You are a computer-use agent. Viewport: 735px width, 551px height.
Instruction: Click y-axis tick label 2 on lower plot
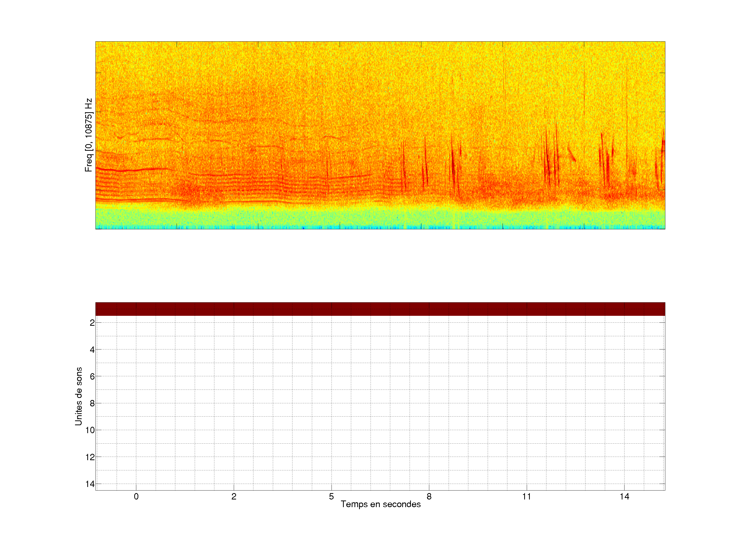[92, 323]
